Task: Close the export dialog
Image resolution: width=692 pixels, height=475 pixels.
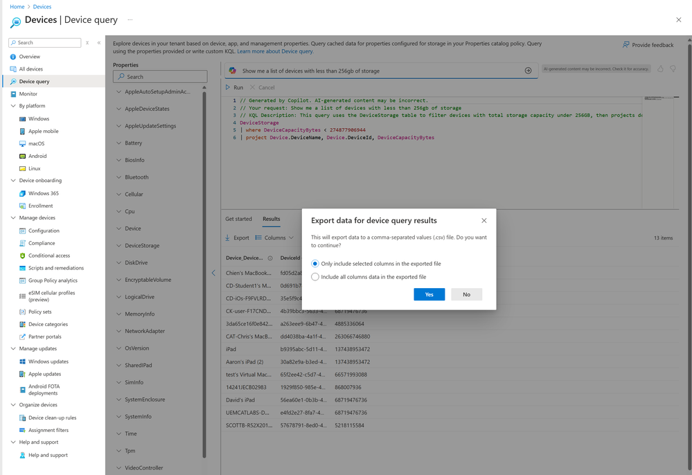Action: (x=484, y=220)
